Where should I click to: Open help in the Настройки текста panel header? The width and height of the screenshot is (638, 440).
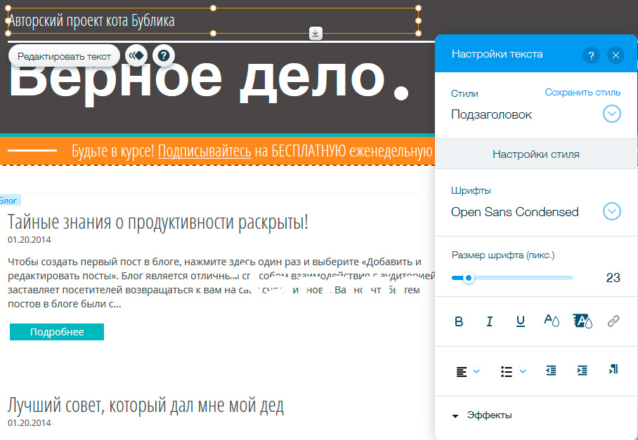[591, 55]
